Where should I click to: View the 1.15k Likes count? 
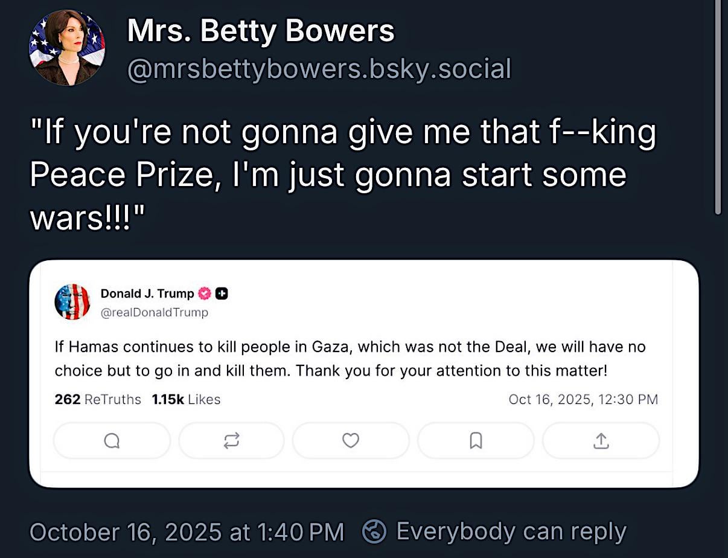click(186, 399)
